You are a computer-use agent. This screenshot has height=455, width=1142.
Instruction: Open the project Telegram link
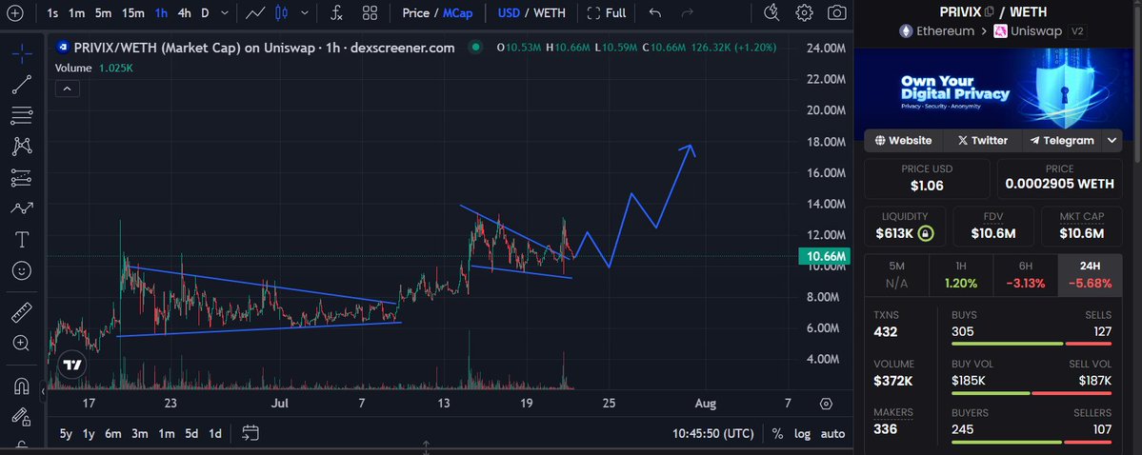pos(1062,141)
